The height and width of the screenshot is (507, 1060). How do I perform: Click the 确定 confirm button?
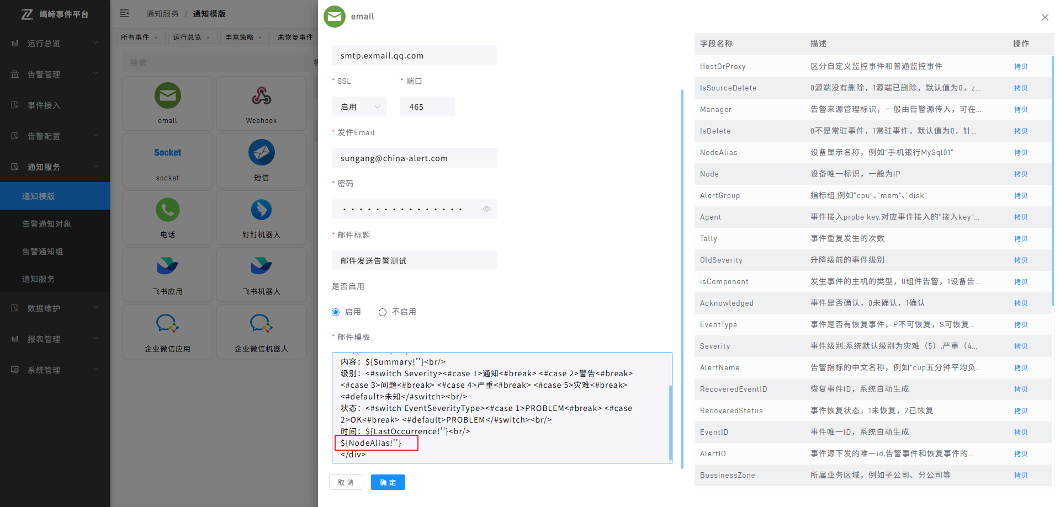click(x=388, y=482)
